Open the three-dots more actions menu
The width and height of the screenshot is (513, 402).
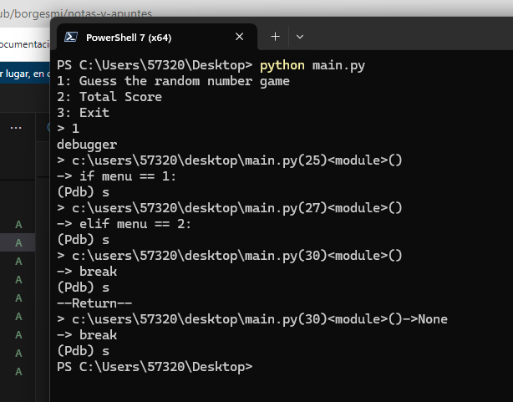point(16,128)
